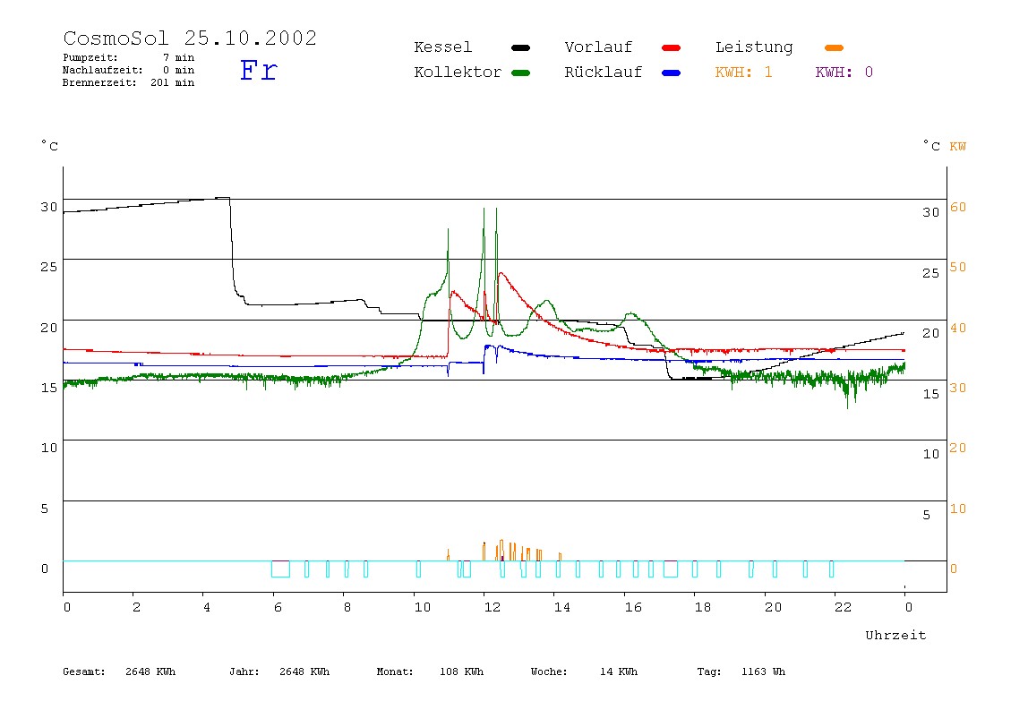Click the 'Vorlauf' legend label
This screenshot has width=1028, height=727.
tap(598, 47)
